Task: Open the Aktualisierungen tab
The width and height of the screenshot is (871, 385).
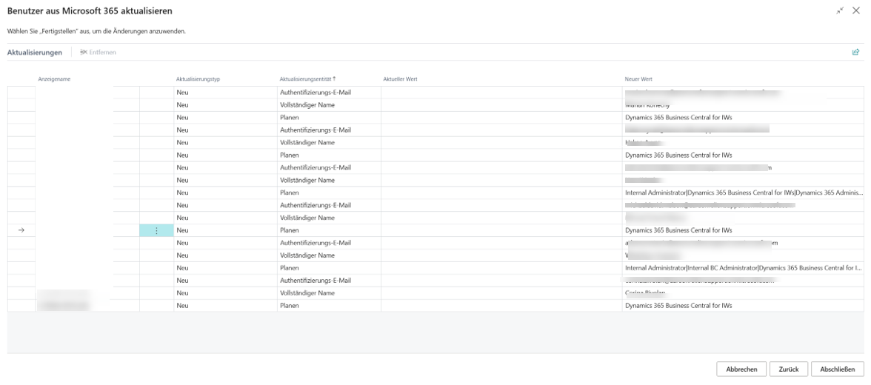Action: pyautogui.click(x=35, y=53)
